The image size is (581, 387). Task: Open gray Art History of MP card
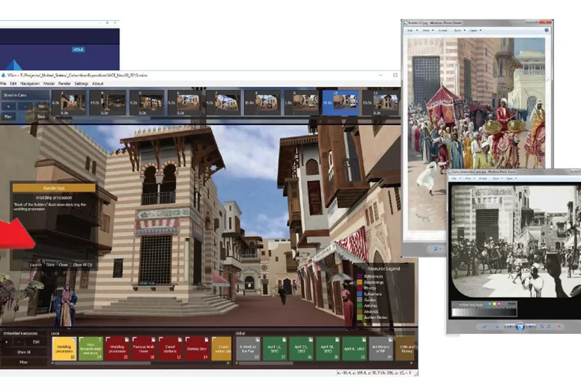coord(381,349)
